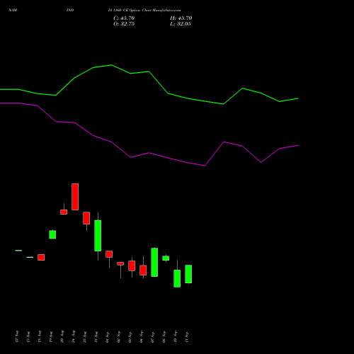Select the red candle above 25 Aug

[86, 218]
